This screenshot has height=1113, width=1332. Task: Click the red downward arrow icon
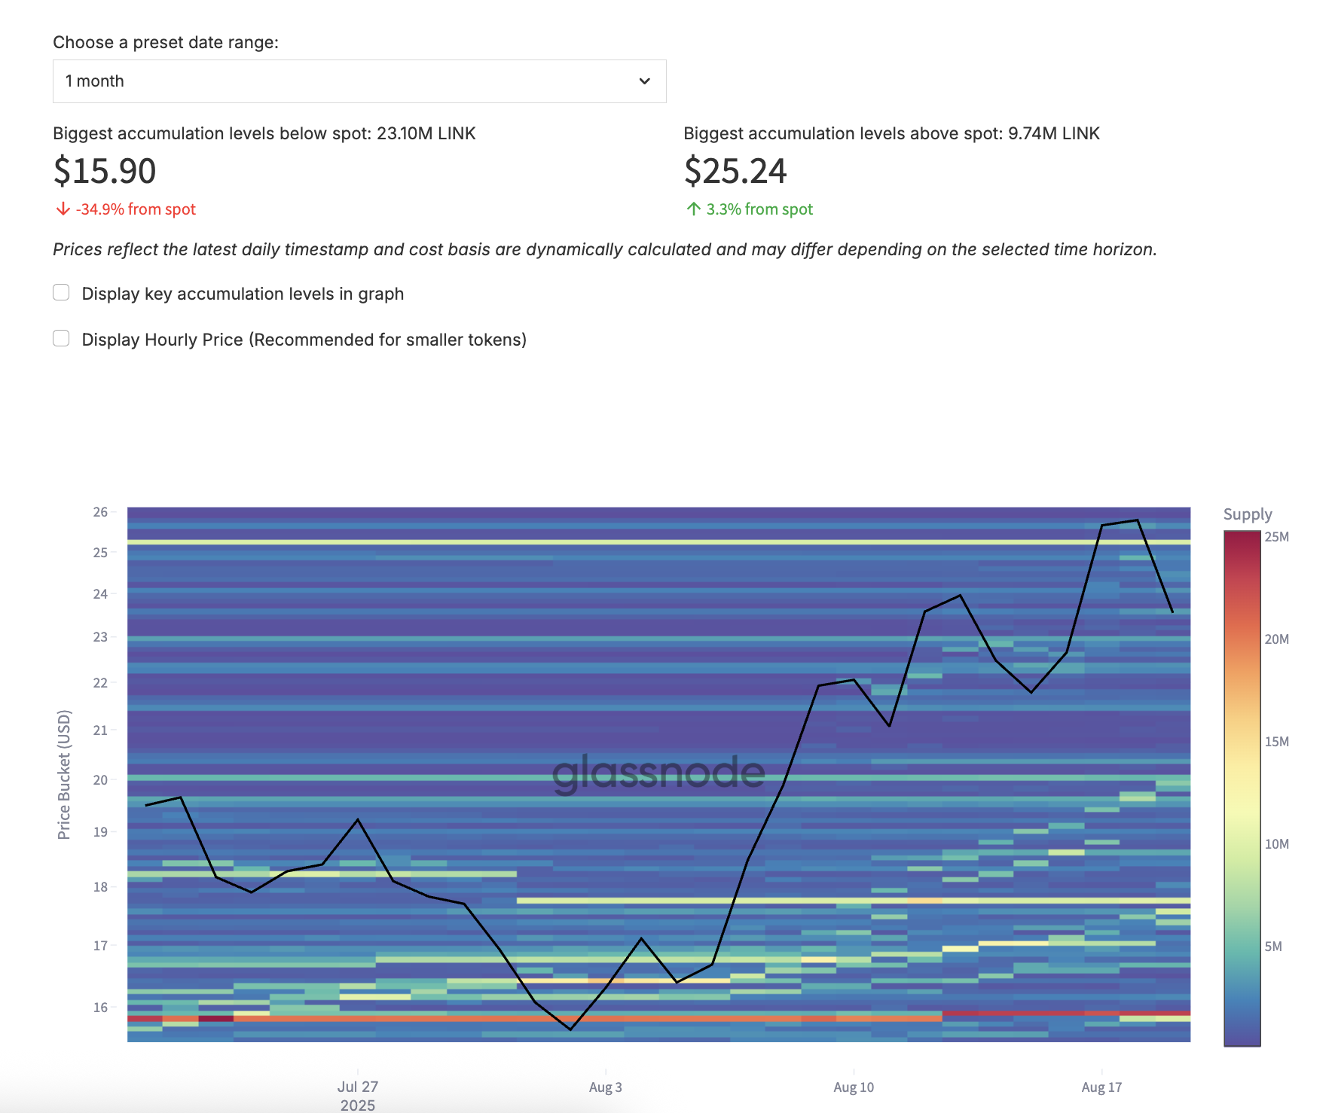point(63,209)
